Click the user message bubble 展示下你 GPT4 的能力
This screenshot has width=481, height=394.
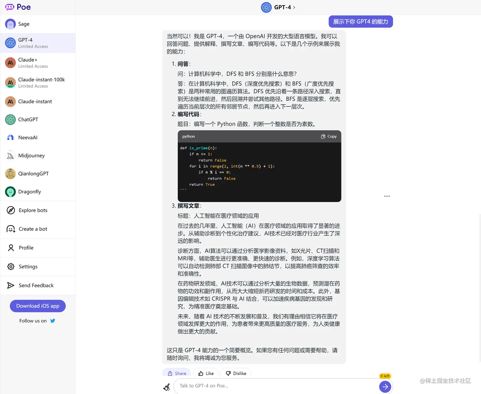[x=361, y=22]
